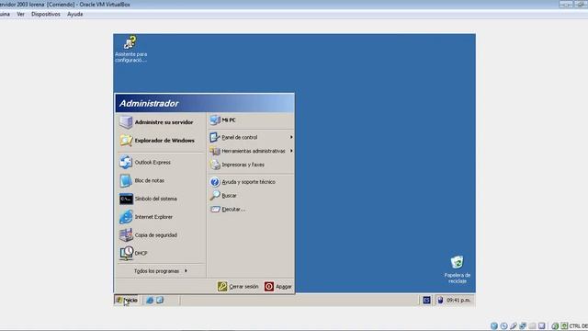Click the taskbar clock showing 09:41 p.m.
This screenshot has height=331, width=588.
point(458,301)
